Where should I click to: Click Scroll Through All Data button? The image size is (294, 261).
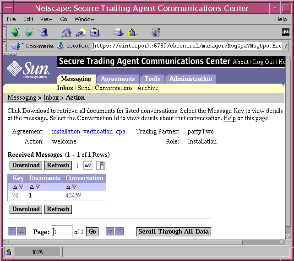point(174,232)
